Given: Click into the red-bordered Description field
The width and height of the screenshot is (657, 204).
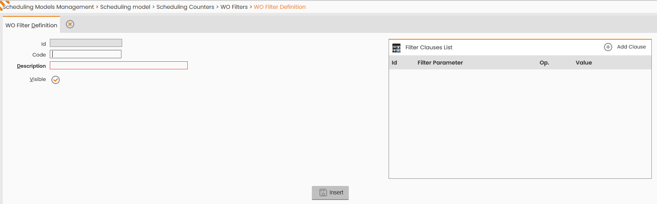Looking at the screenshot, I should tap(119, 65).
